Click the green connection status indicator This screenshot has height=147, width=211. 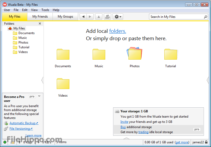pos(5,142)
